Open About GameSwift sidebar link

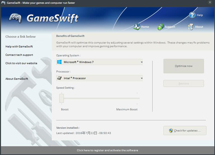coord(16,79)
